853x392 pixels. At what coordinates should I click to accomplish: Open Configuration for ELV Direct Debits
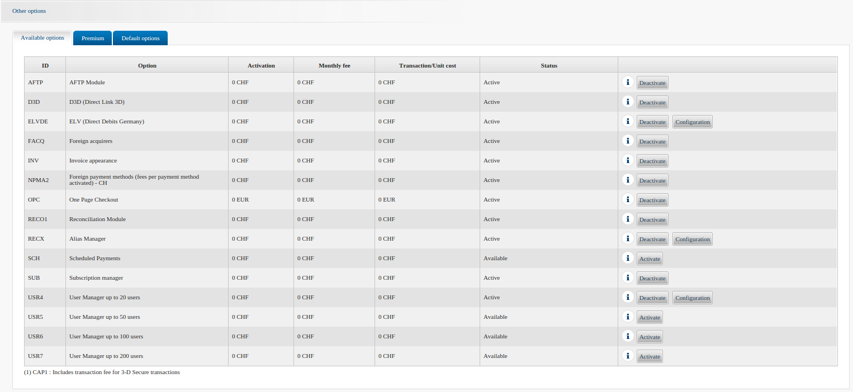coord(692,122)
